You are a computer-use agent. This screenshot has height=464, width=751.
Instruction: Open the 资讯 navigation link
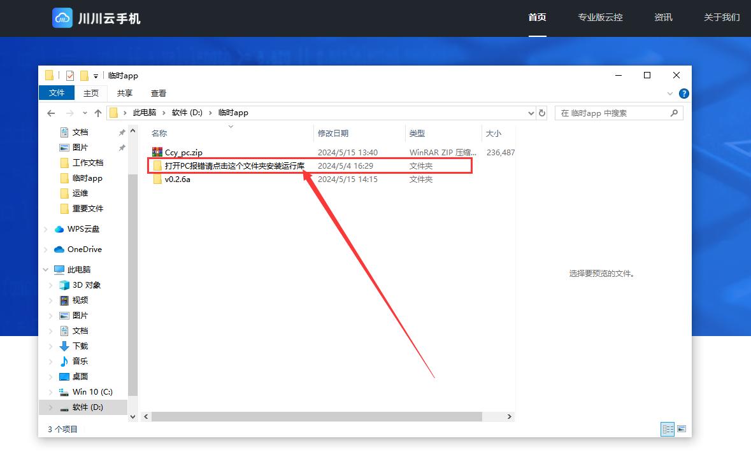pos(663,18)
